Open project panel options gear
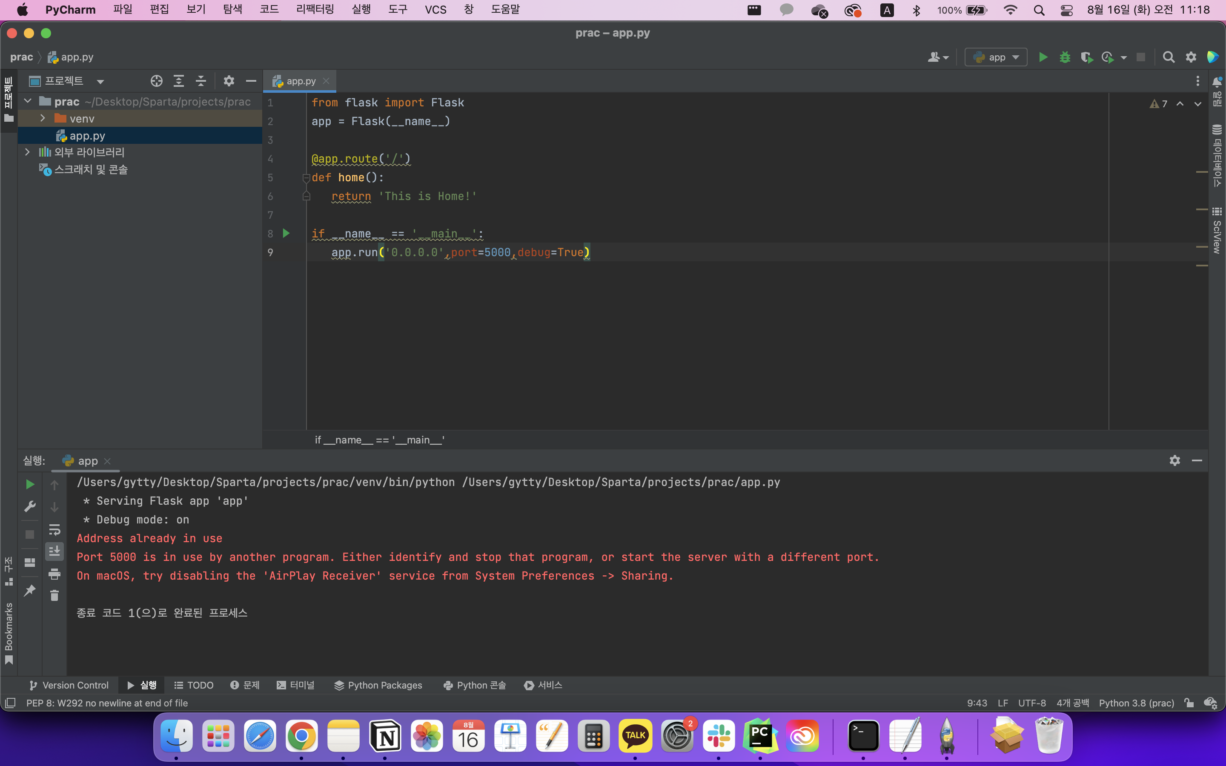Image resolution: width=1226 pixels, height=766 pixels. 229,81
